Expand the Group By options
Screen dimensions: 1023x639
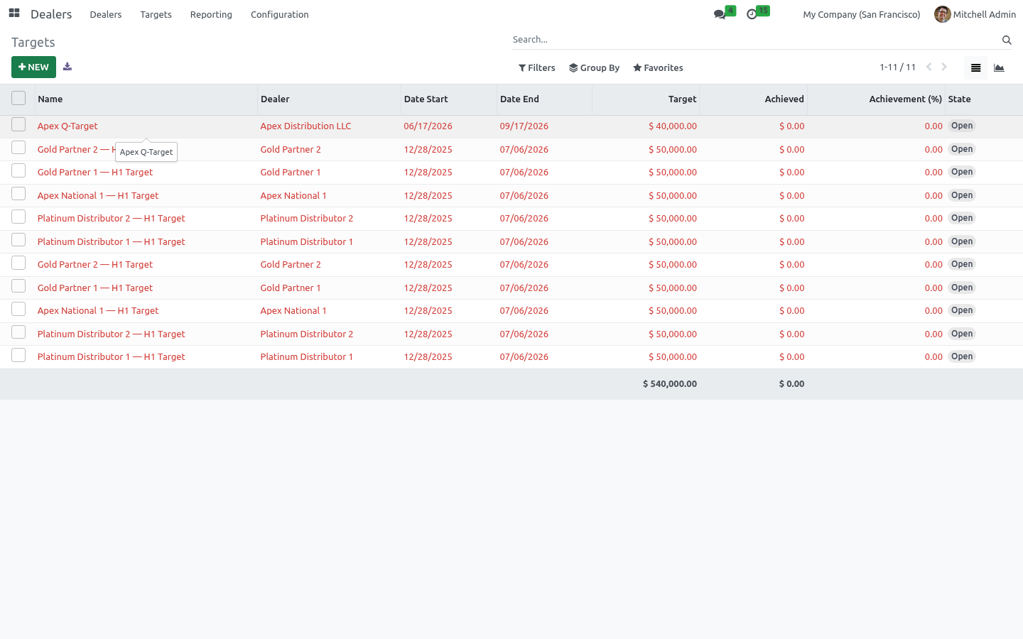click(595, 67)
